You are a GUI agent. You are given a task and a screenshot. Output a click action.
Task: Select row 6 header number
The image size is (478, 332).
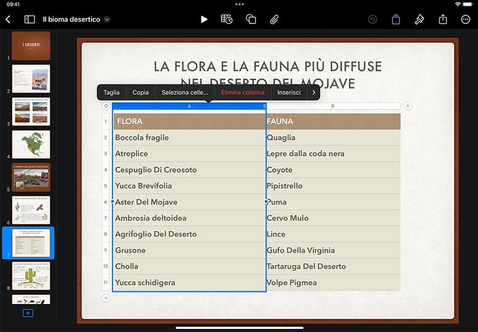point(105,202)
